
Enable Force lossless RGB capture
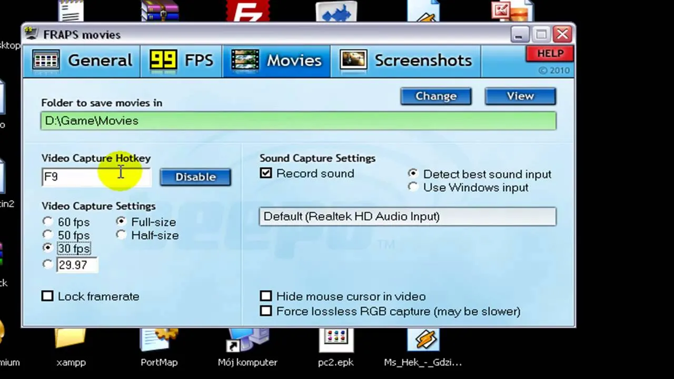pos(266,311)
